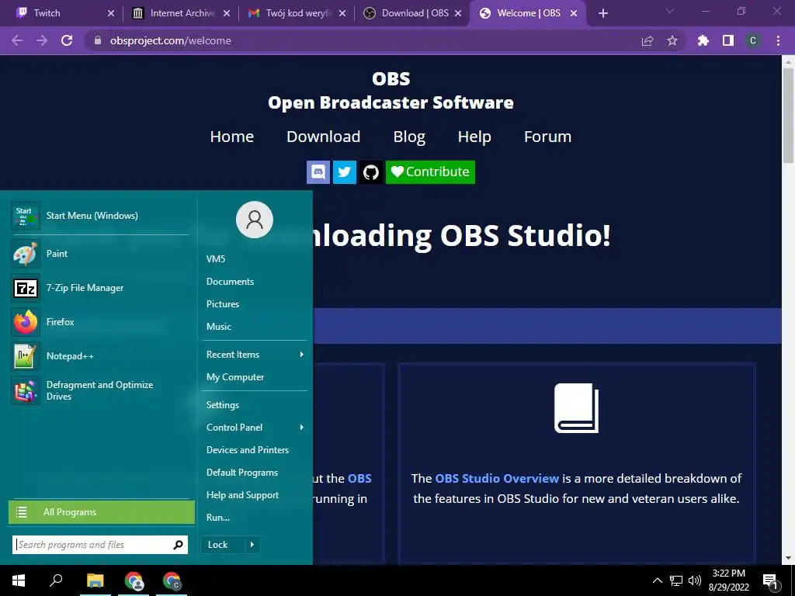Open My Computer
This screenshot has width=795, height=596.
[x=235, y=377]
